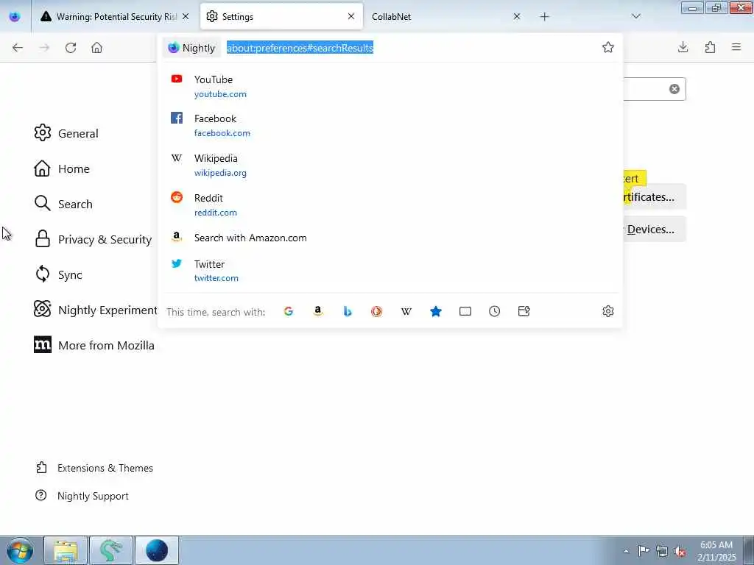Bookmark this page with the star

pos(607,47)
